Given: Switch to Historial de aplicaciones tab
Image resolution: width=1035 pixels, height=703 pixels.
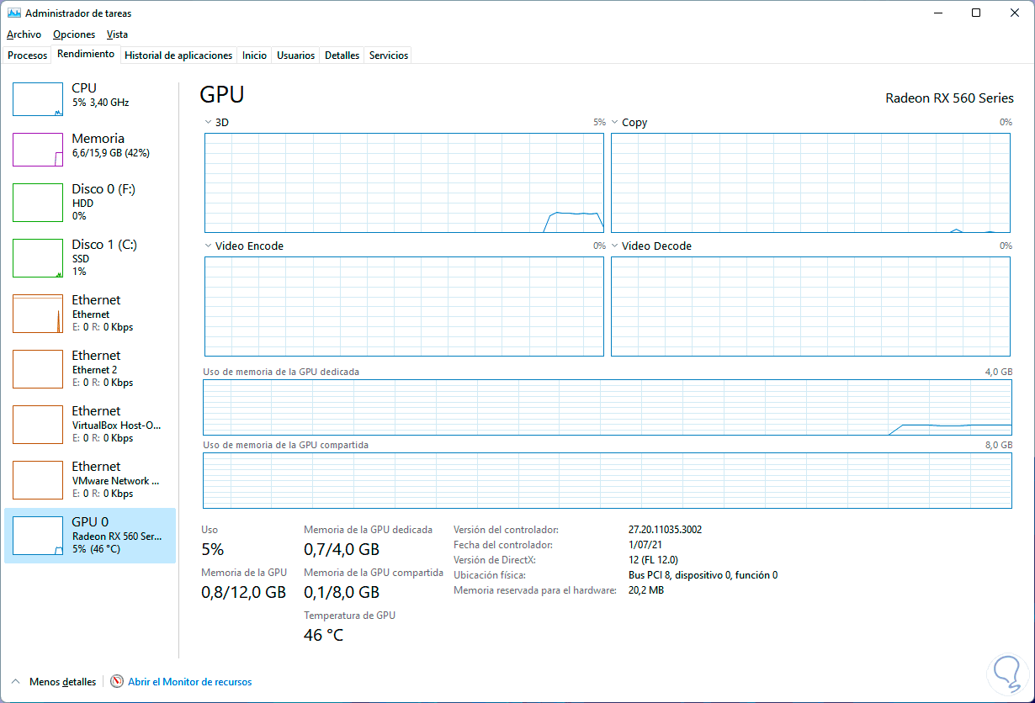Looking at the screenshot, I should click(x=178, y=55).
